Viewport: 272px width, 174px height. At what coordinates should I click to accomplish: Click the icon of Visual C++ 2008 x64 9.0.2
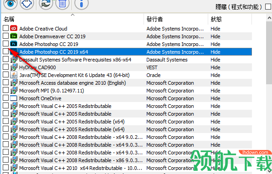tap(14, 137)
